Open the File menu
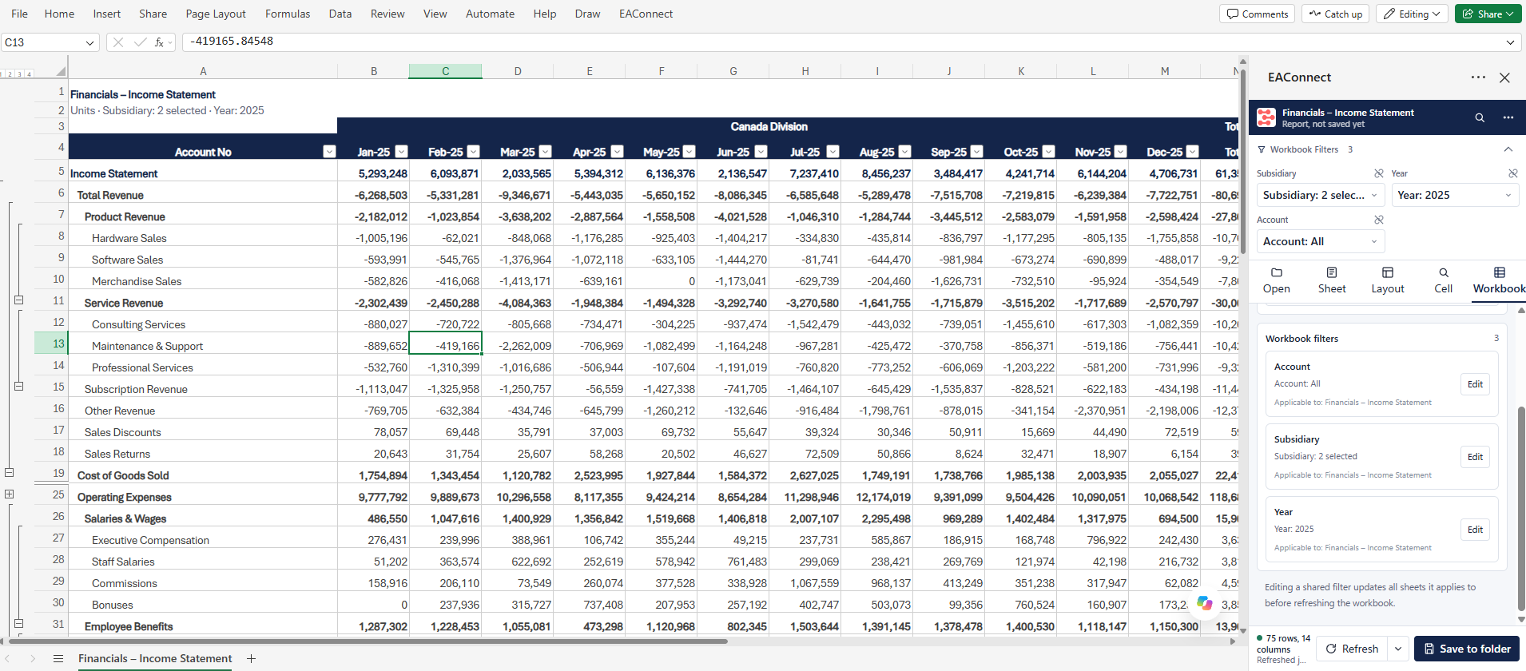 (x=19, y=14)
